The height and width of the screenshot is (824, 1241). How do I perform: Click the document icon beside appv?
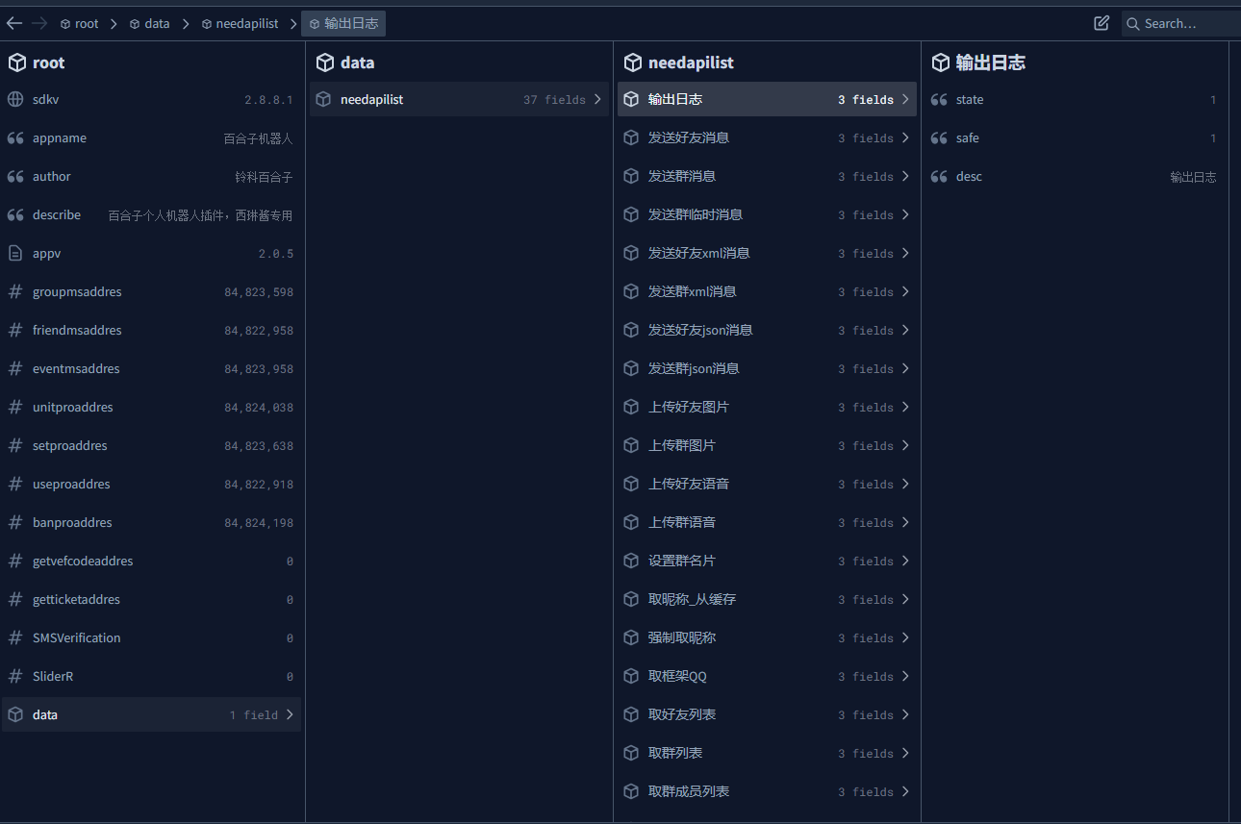click(15, 253)
